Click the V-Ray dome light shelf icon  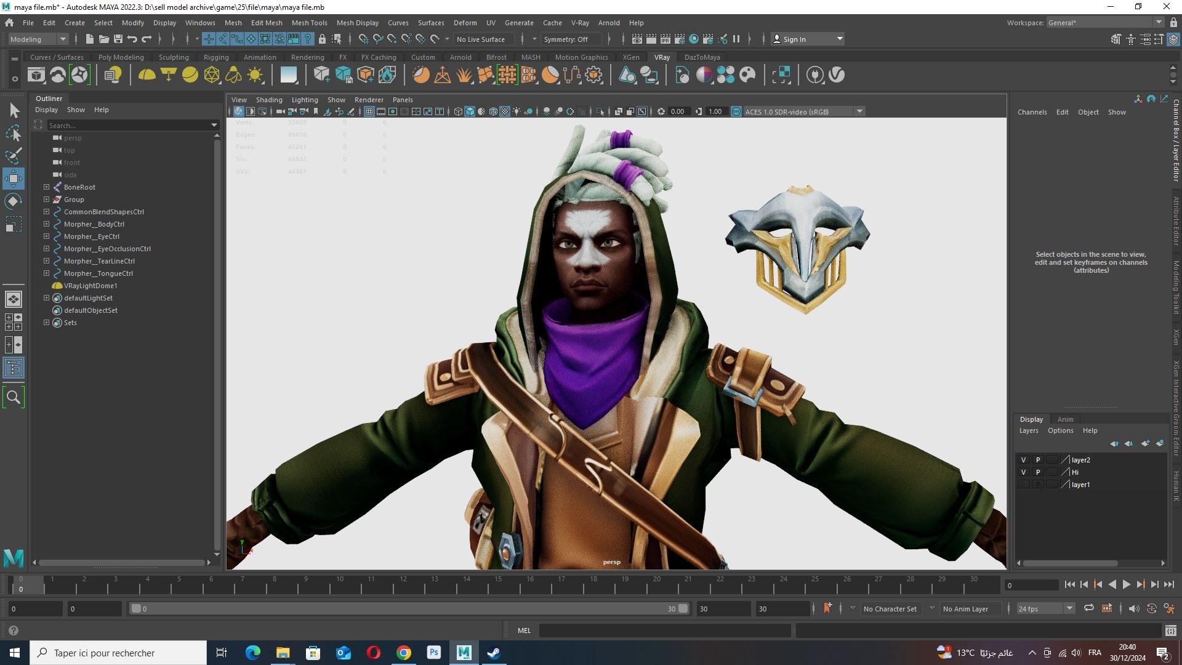147,75
